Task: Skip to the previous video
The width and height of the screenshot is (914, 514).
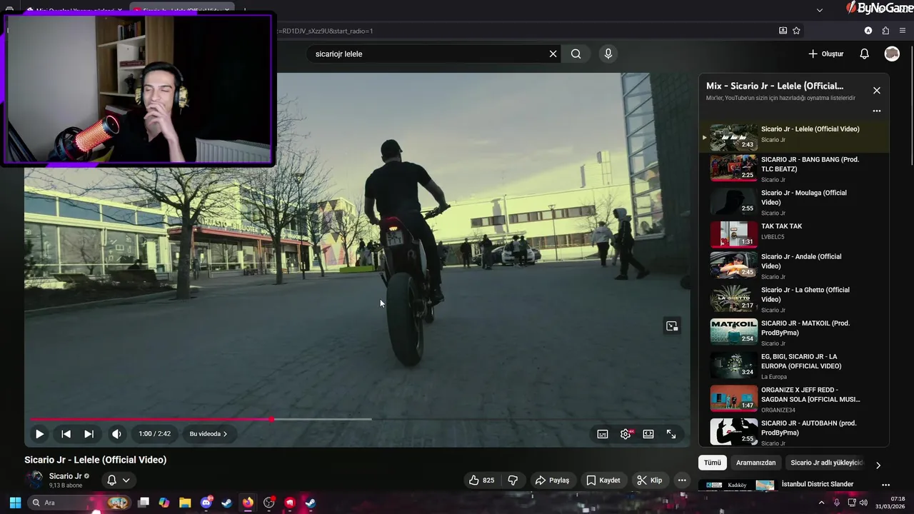Action: (66, 433)
